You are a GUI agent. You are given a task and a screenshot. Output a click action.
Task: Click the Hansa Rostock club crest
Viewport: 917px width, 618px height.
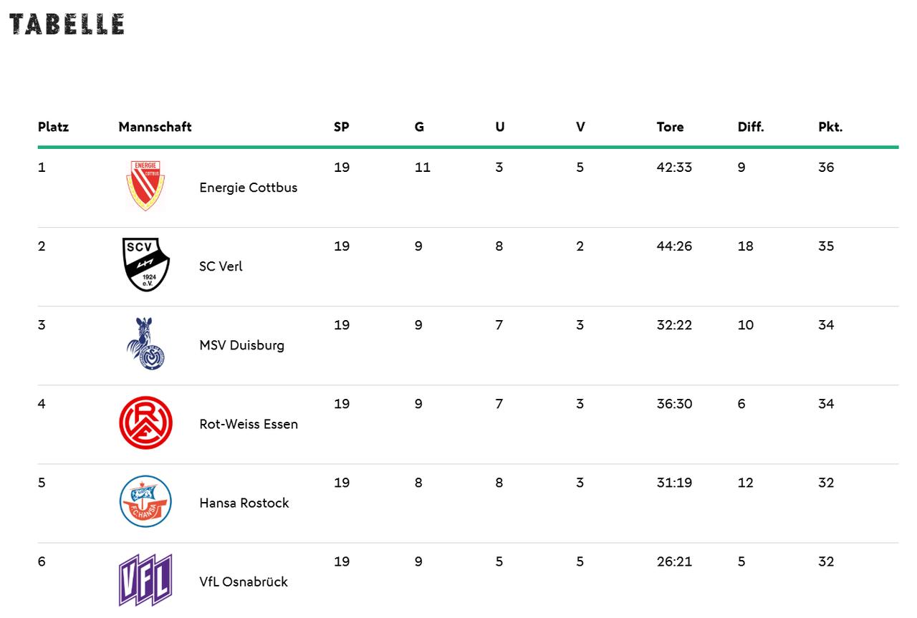tap(145, 501)
